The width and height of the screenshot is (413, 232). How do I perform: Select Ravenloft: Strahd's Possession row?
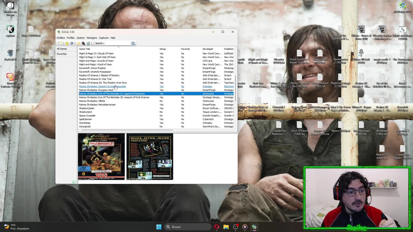click(x=156, y=72)
